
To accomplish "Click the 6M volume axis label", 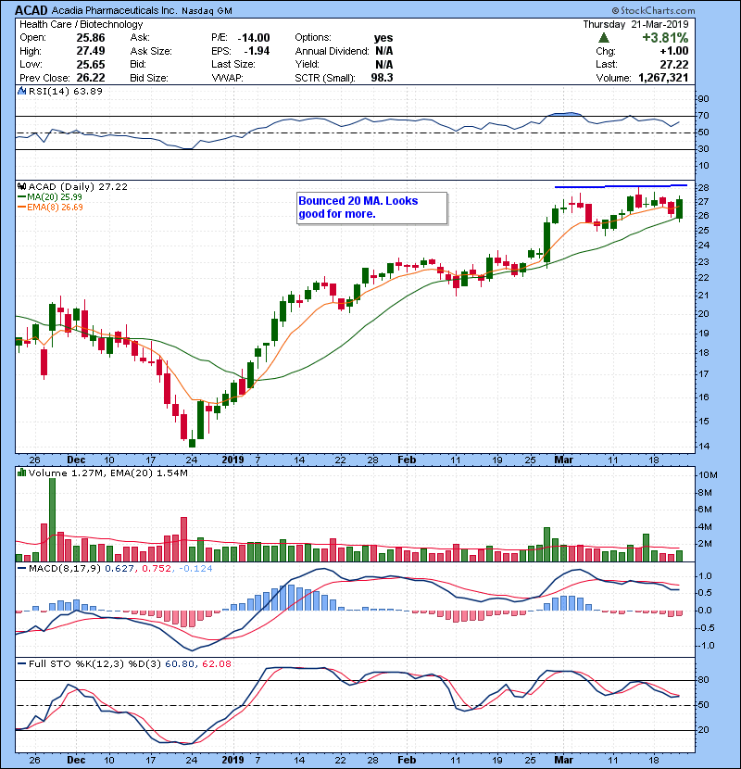I will pos(705,510).
